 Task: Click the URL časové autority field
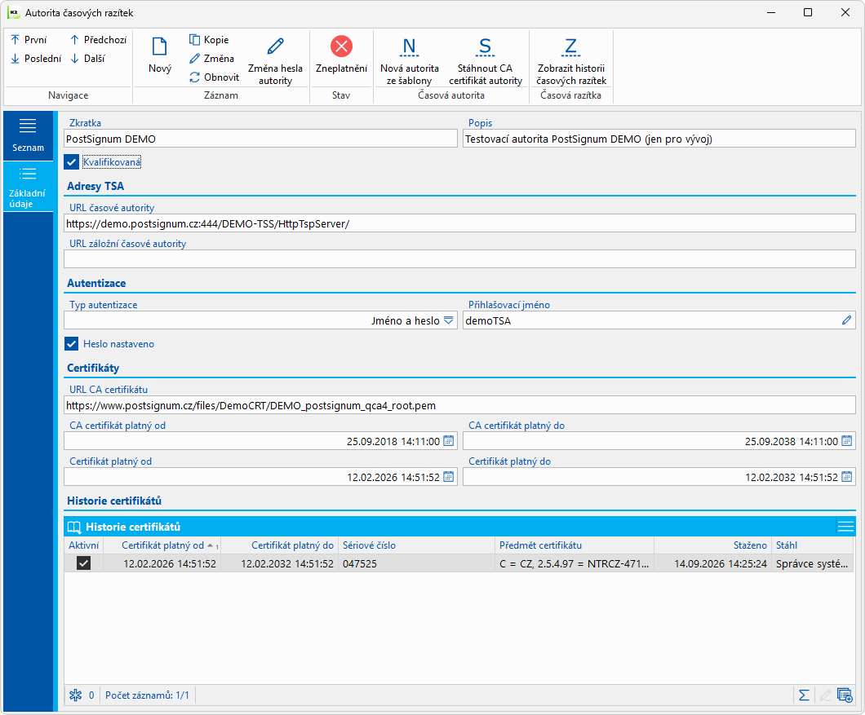point(459,224)
